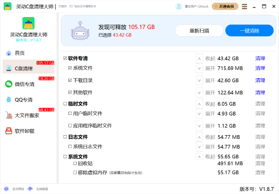
Task: Click 清理 for 715.69 MB 系统文件
Action: tap(260, 68)
